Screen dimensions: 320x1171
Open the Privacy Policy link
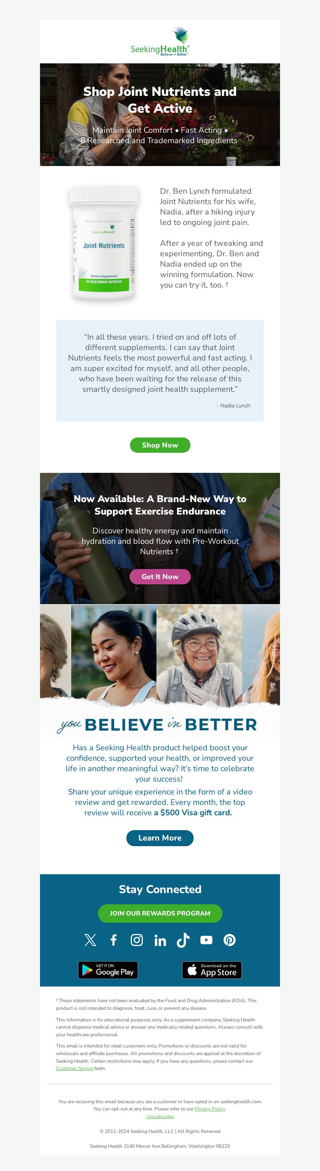(x=210, y=1109)
